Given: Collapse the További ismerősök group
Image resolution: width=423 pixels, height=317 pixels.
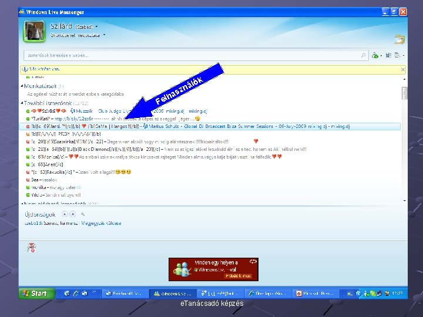Looking at the screenshot, I should pyautogui.click(x=22, y=103).
